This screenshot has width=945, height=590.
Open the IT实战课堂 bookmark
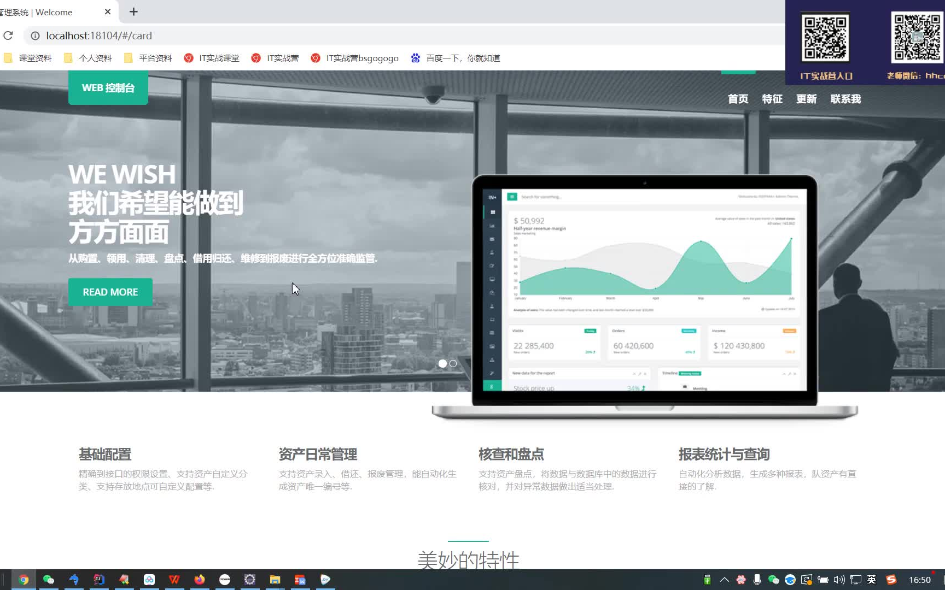pos(212,58)
